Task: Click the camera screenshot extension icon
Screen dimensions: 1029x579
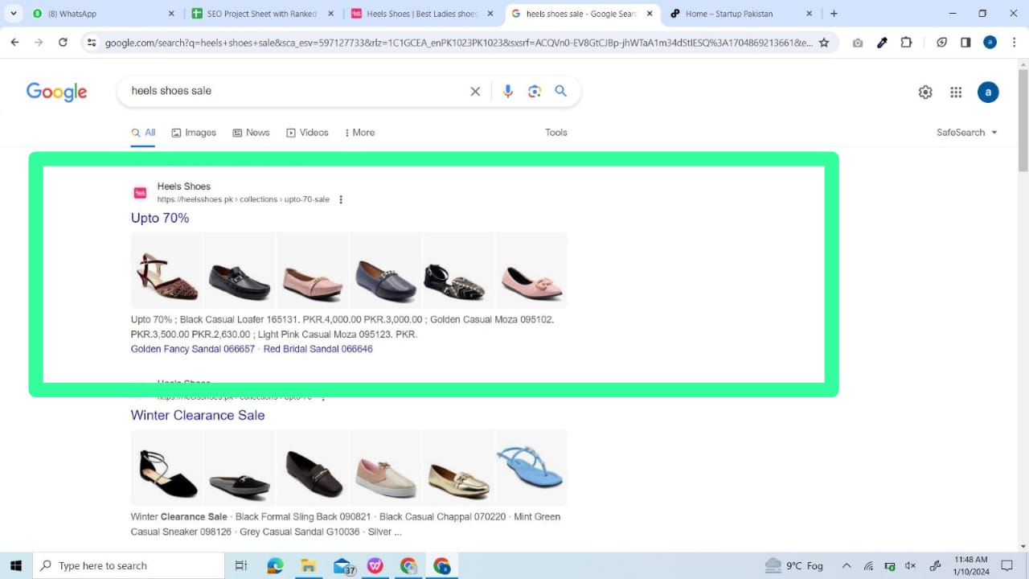Action: [x=858, y=43]
